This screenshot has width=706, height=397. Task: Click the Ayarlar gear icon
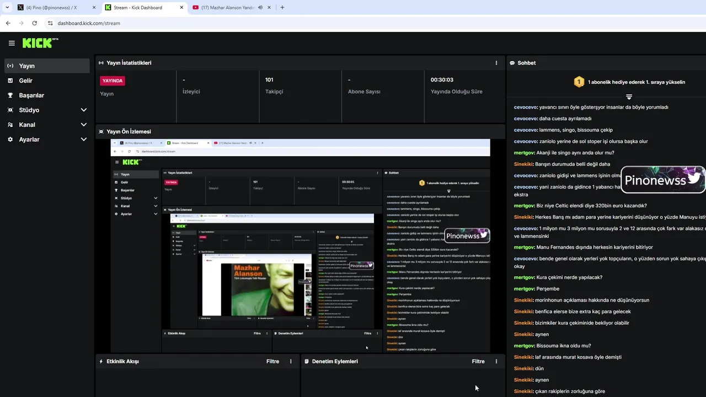pyautogui.click(x=10, y=140)
